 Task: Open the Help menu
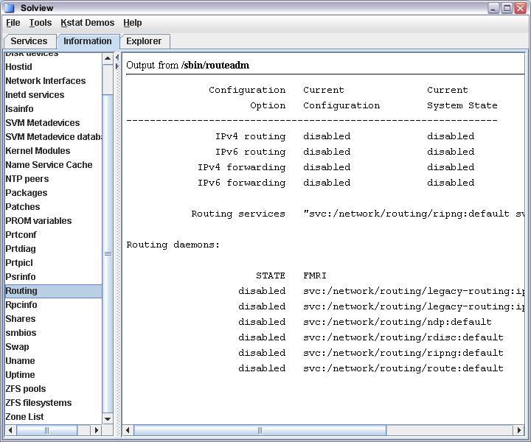(x=133, y=23)
